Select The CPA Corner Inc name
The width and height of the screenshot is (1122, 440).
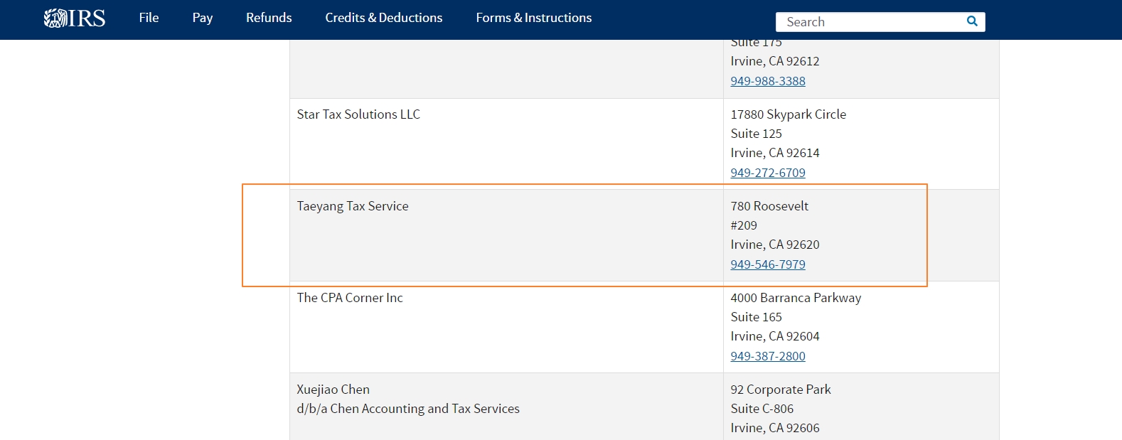[350, 298]
